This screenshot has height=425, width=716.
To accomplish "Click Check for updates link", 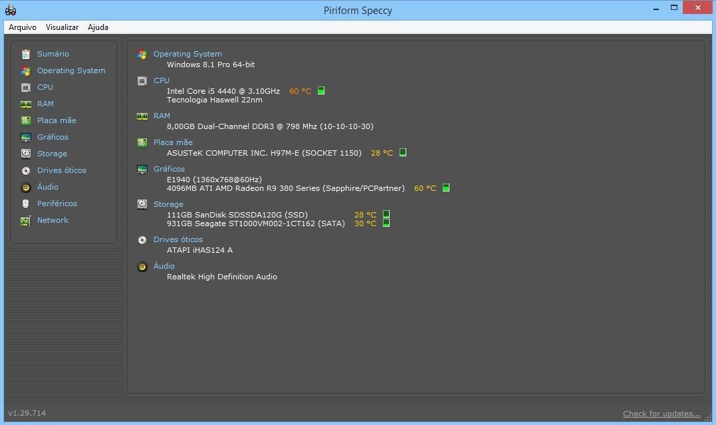I will [x=661, y=414].
